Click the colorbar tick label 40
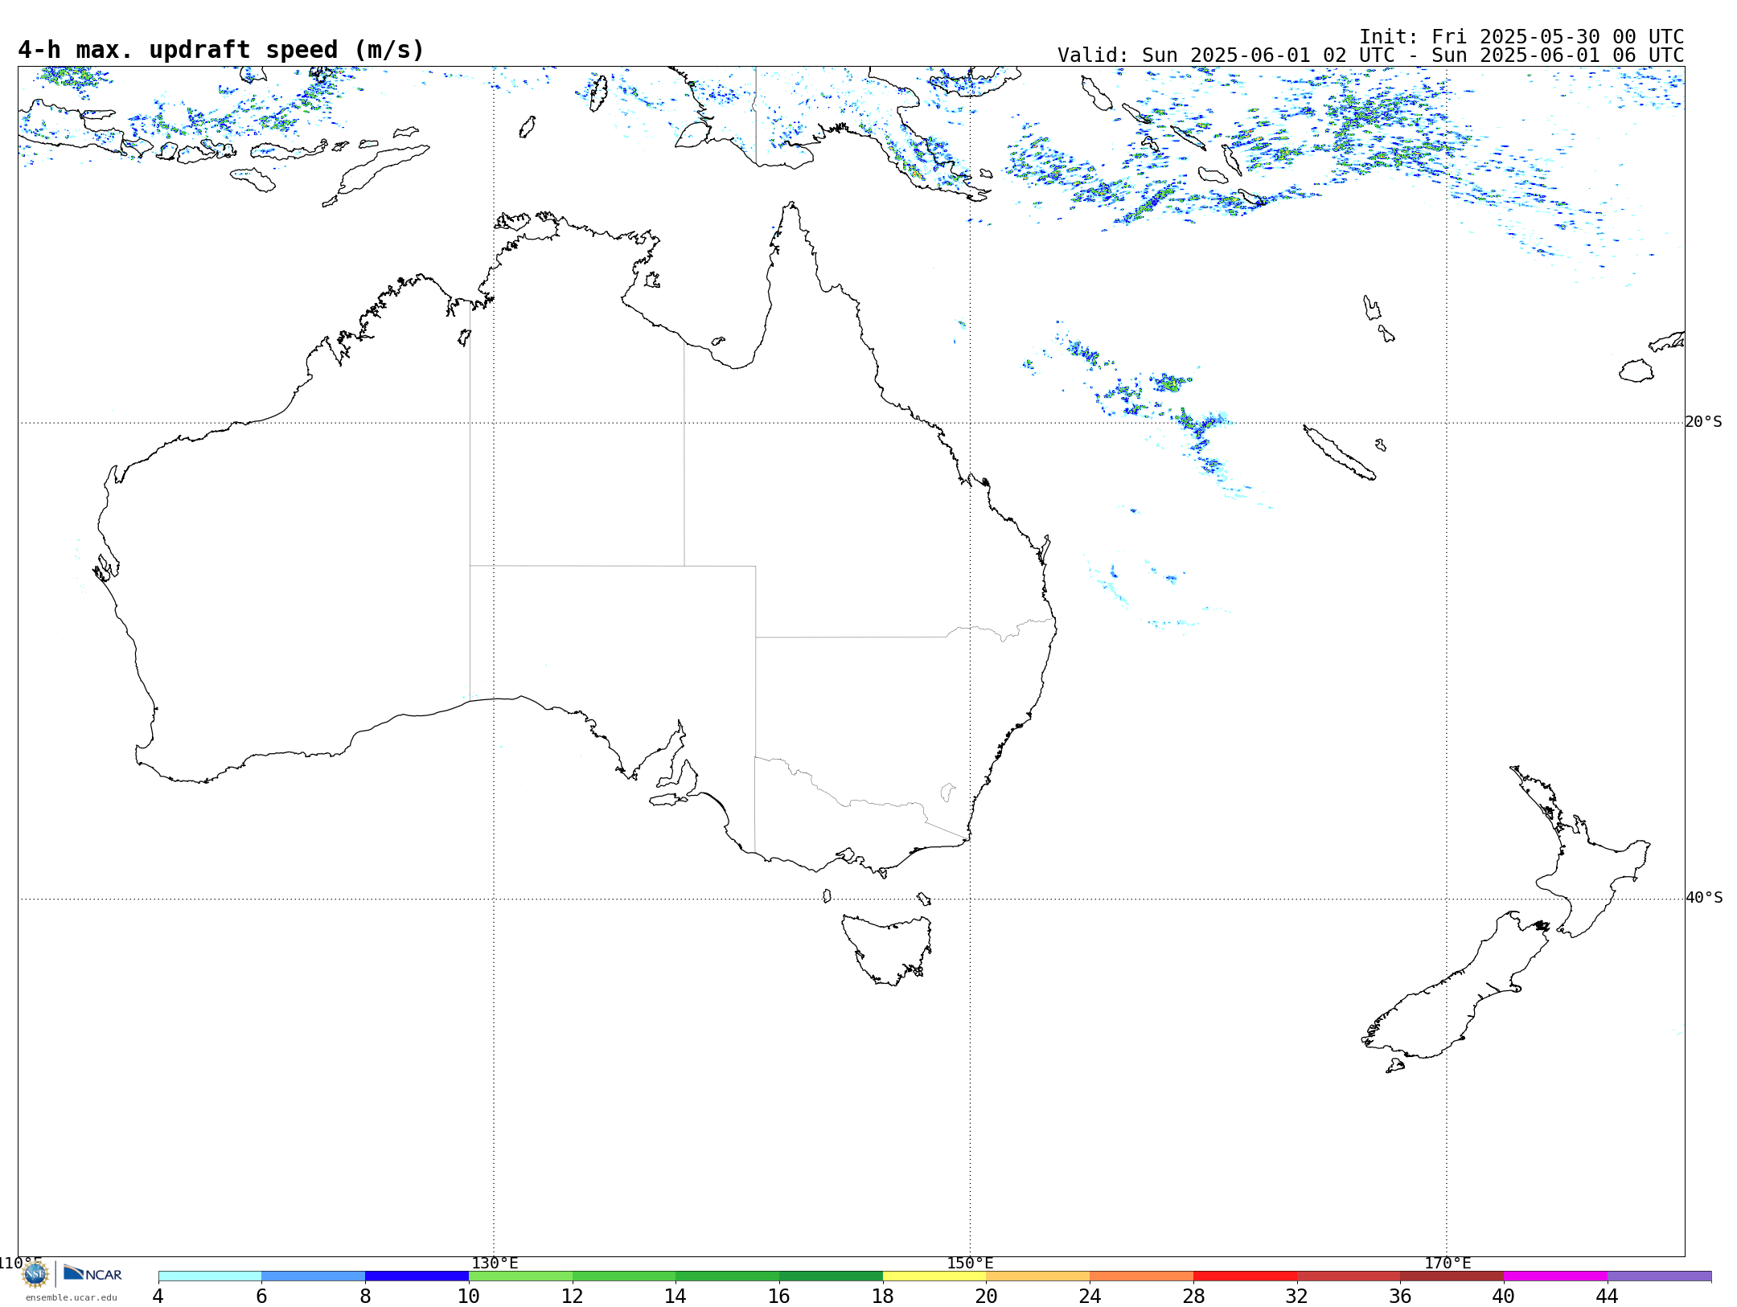This screenshot has width=1737, height=1307. click(1504, 1297)
